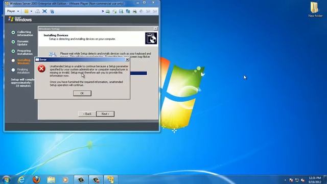
Task: Click OK in the Error dialog
Action: [82, 93]
